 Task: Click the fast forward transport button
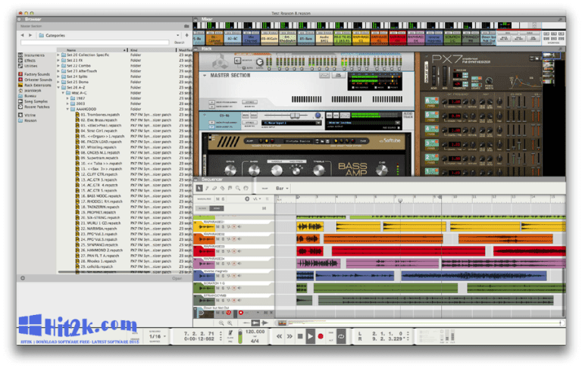point(289,336)
